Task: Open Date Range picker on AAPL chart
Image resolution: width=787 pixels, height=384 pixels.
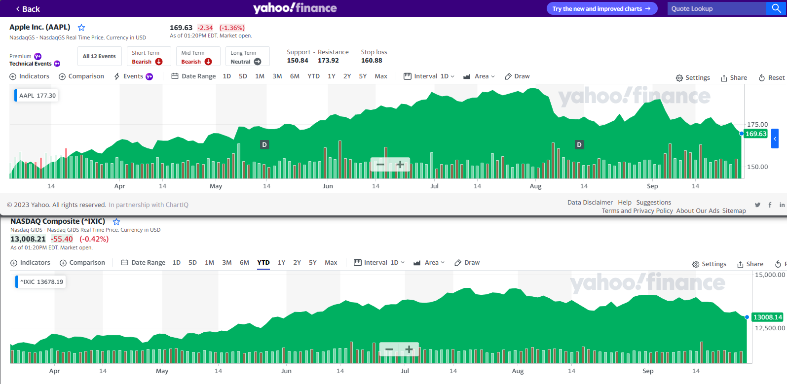Action: pos(193,76)
